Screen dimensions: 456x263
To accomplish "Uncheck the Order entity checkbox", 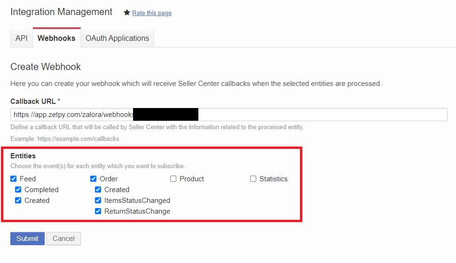I will [94, 179].
